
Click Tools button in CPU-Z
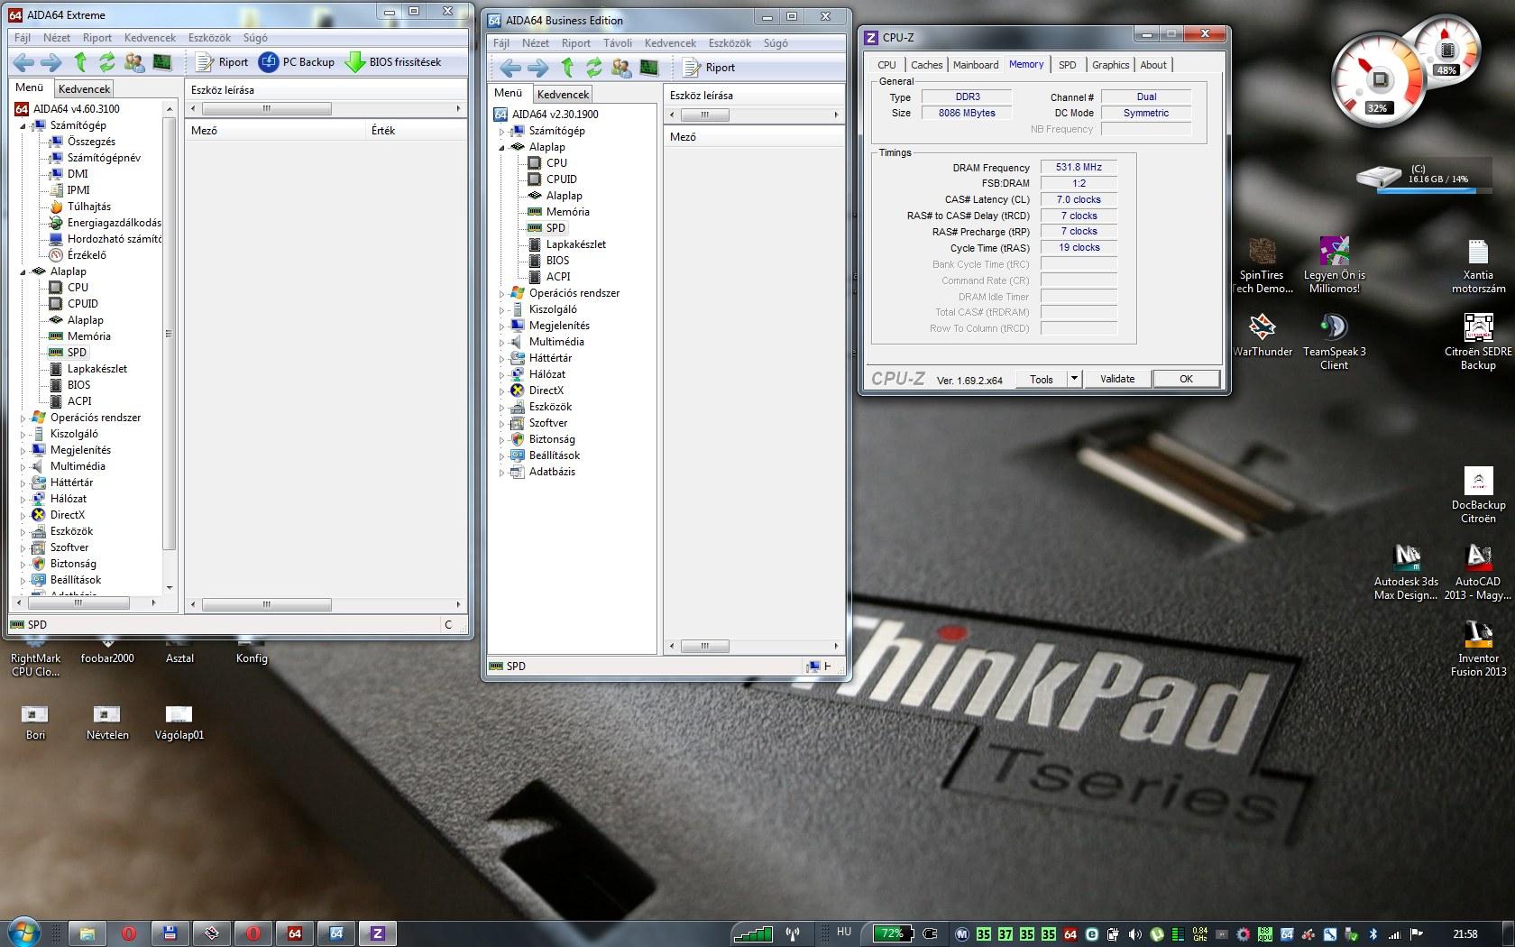pyautogui.click(x=1042, y=380)
